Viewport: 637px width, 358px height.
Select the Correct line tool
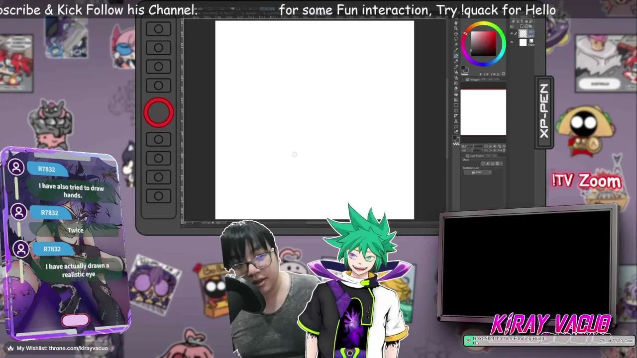pos(456,132)
